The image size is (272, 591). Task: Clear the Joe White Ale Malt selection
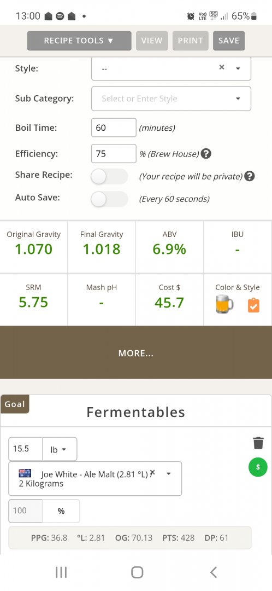tap(152, 473)
